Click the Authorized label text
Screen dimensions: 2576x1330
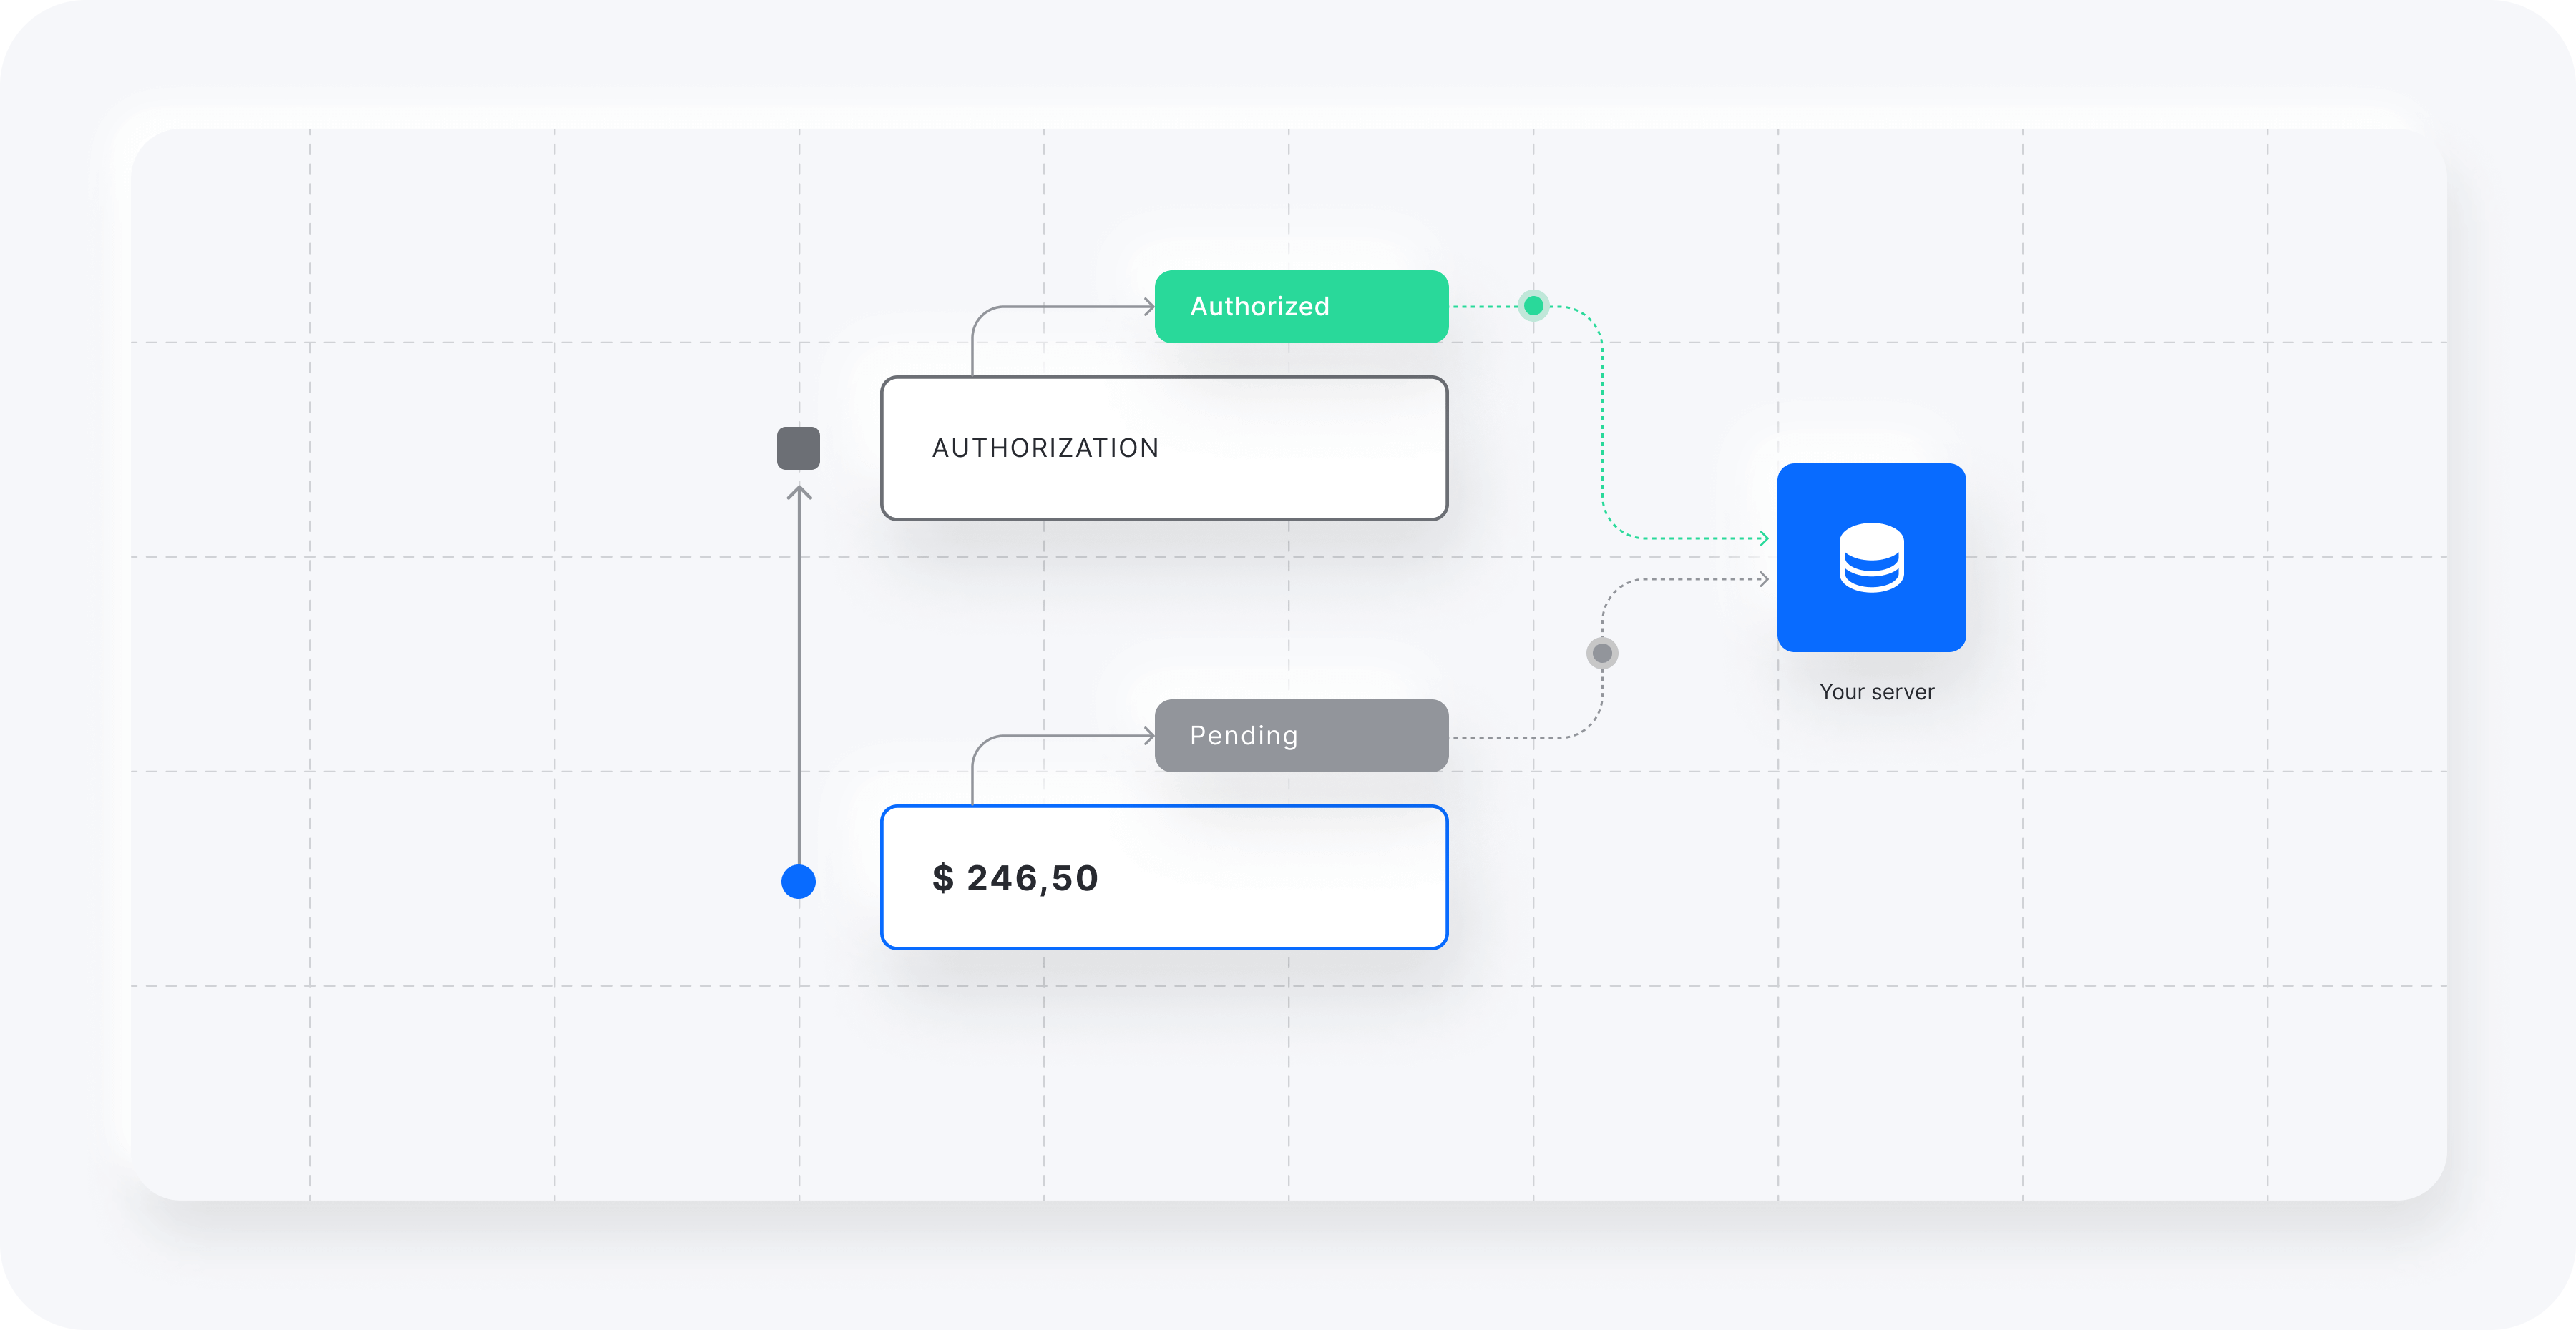click(x=1259, y=307)
